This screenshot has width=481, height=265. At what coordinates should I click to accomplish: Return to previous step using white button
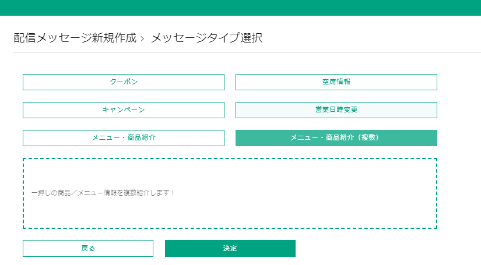(88, 248)
